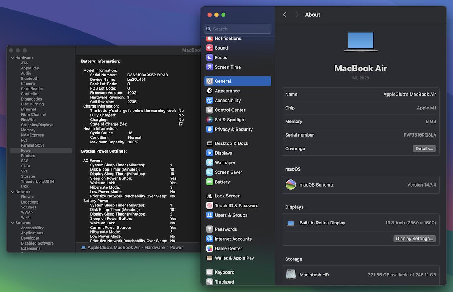Open the Siri & Spotlight icon
Viewport: 453px width, 292px height.
tap(210, 120)
